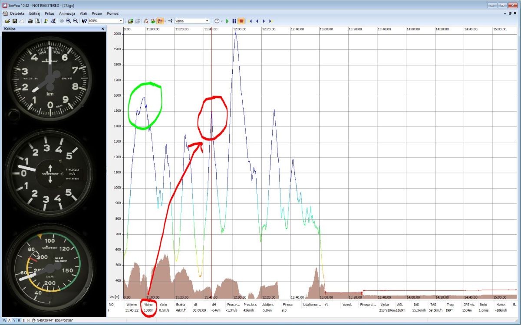Open the Alati menu
This screenshot has width=521, height=325.
[x=83, y=13]
